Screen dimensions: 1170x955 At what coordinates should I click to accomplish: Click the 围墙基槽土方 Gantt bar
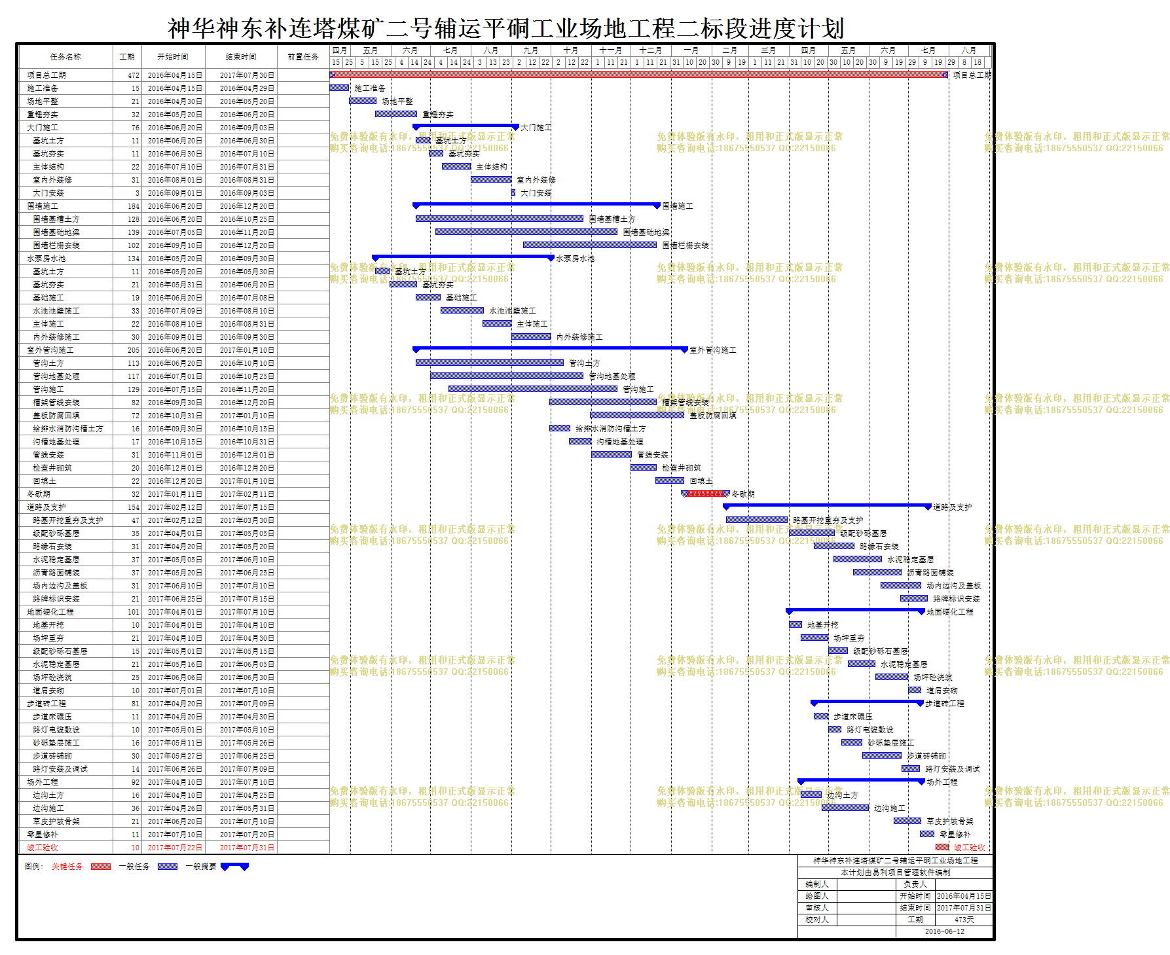coord(500,219)
